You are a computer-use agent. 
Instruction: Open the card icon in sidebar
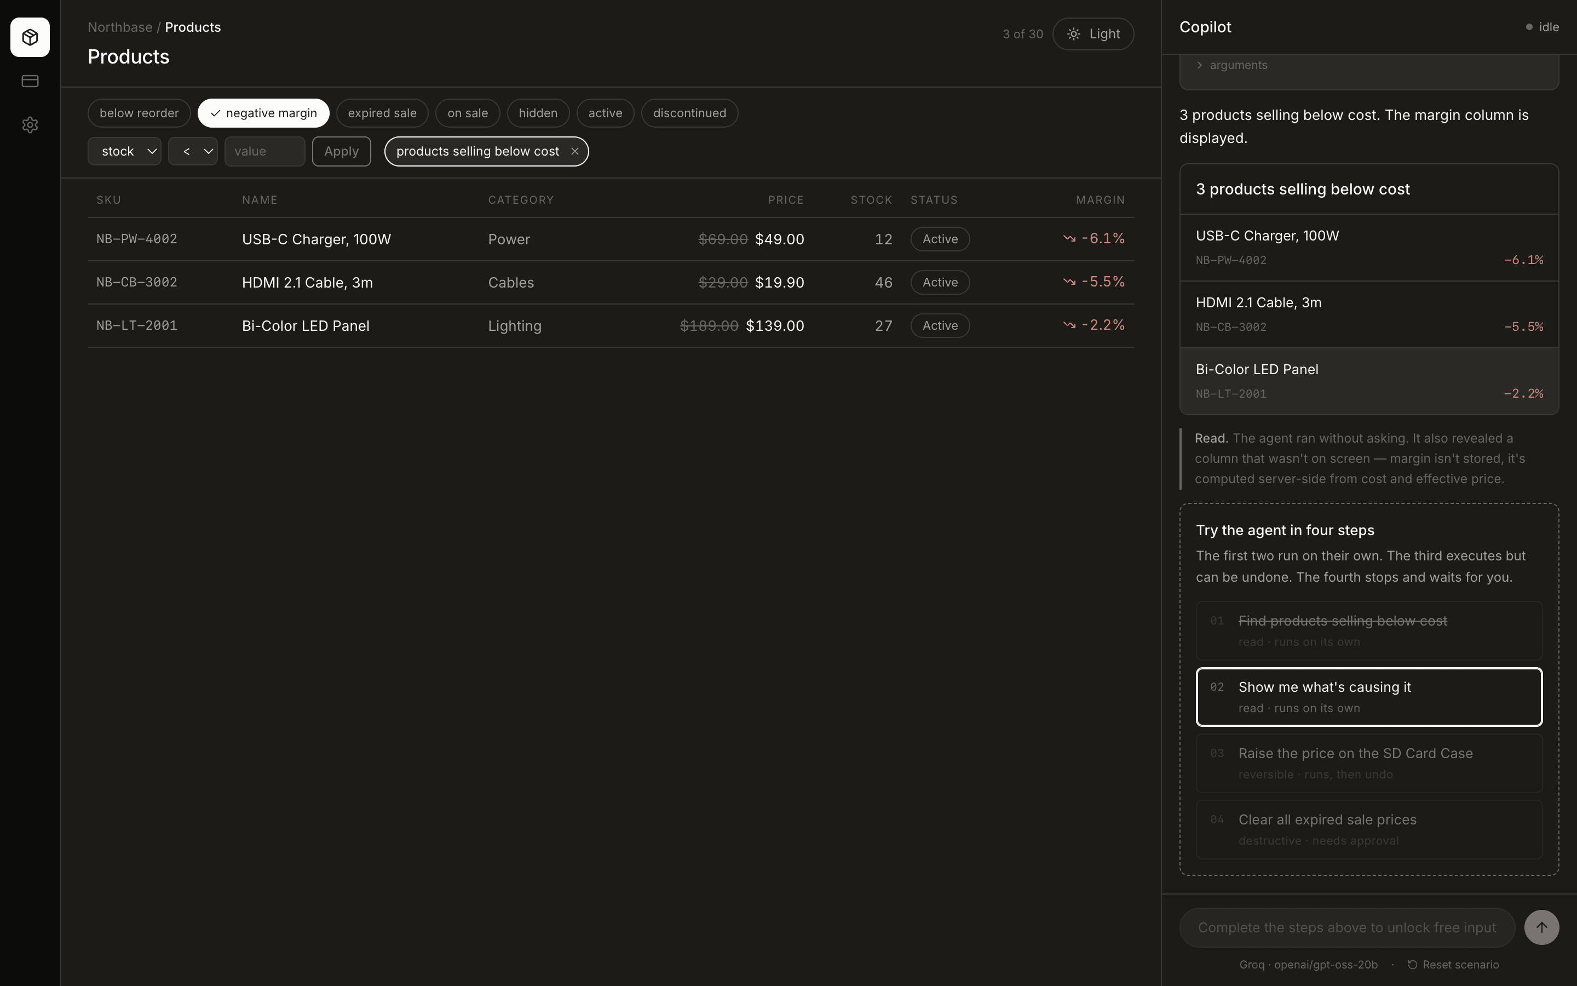click(30, 81)
